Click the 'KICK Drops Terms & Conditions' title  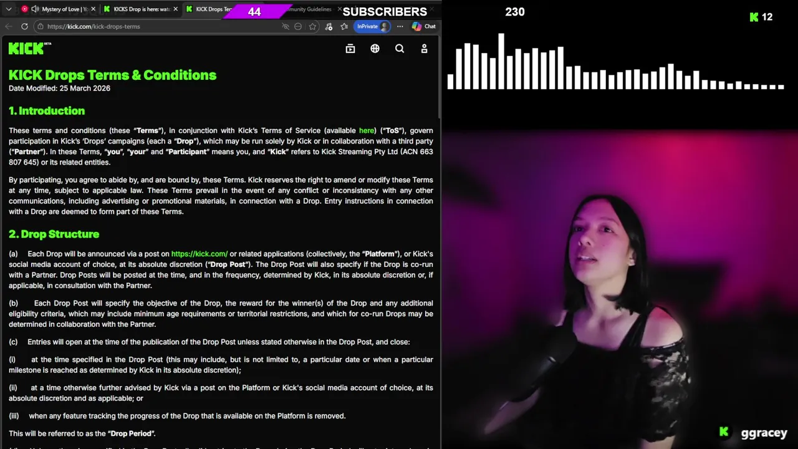click(x=112, y=75)
